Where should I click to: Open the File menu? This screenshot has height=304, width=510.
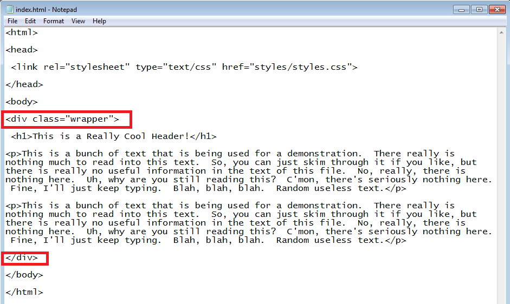(x=12, y=21)
